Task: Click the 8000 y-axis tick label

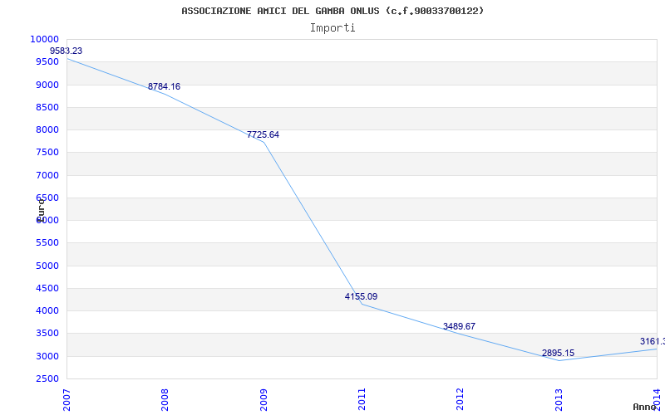Action: click(x=47, y=130)
